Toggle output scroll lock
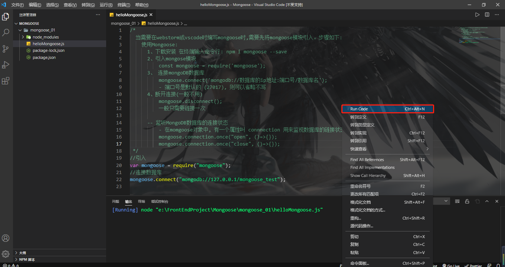The height and width of the screenshot is (267, 505). click(467, 201)
